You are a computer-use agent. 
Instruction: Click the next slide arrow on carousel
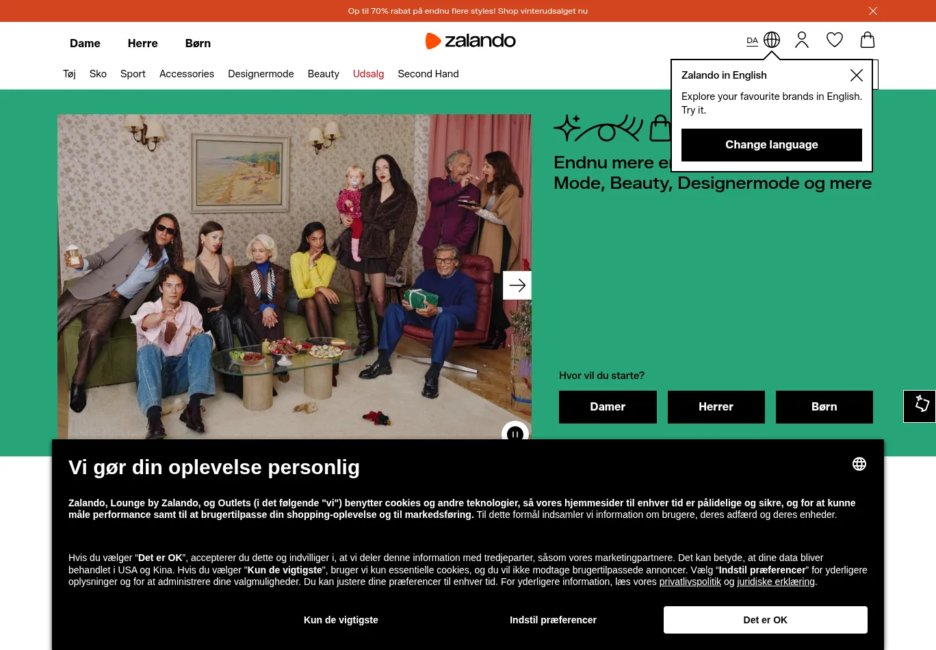[517, 285]
